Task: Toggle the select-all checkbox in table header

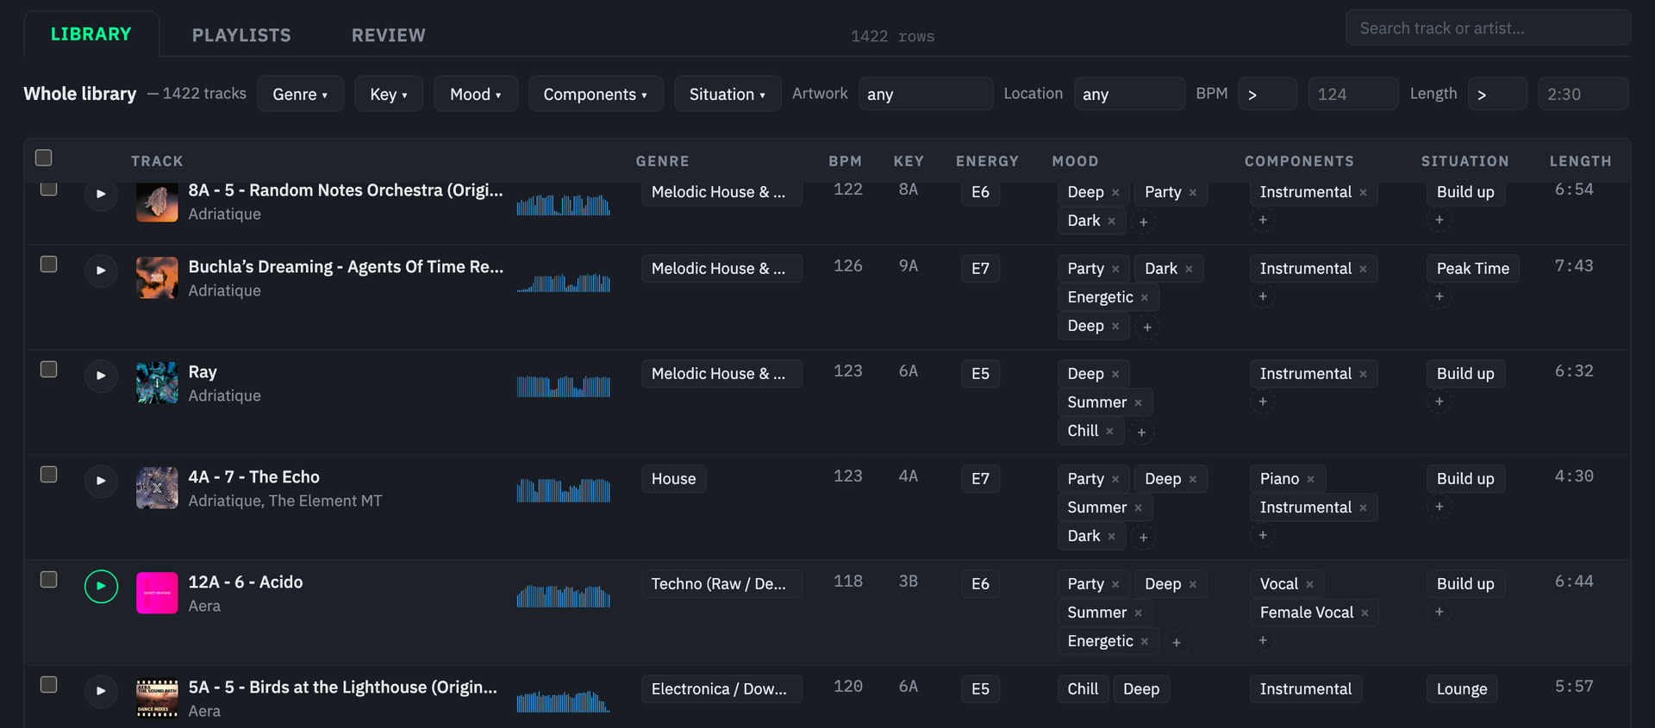Action: pos(44,158)
